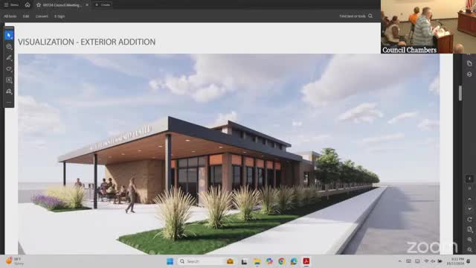The height and width of the screenshot is (268, 476).
Task: Click the vertical document scrollbar thumb
Action: pos(460,93)
